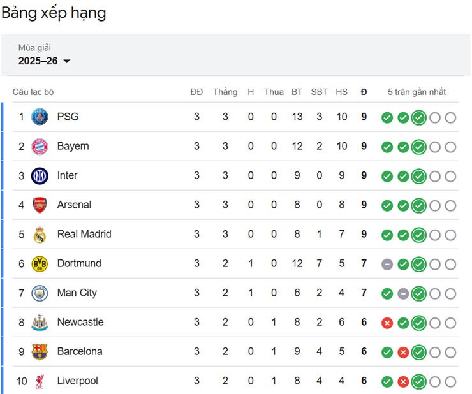This screenshot has width=472, height=394.
Task: Click the Newcastle club crest
Action: tap(40, 323)
